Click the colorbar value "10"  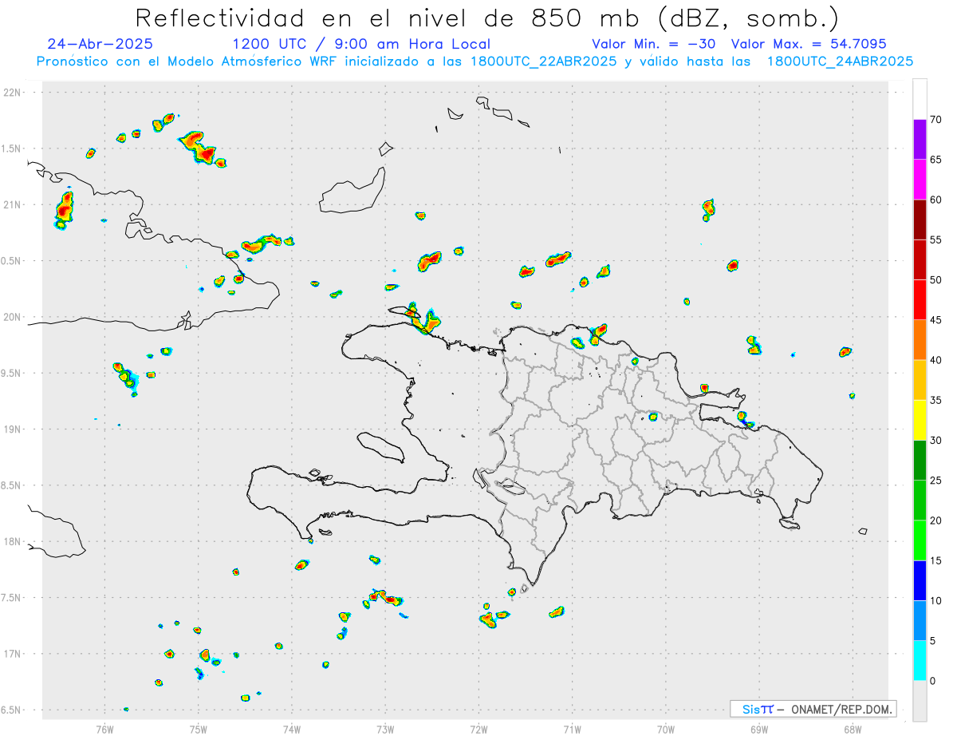point(936,601)
